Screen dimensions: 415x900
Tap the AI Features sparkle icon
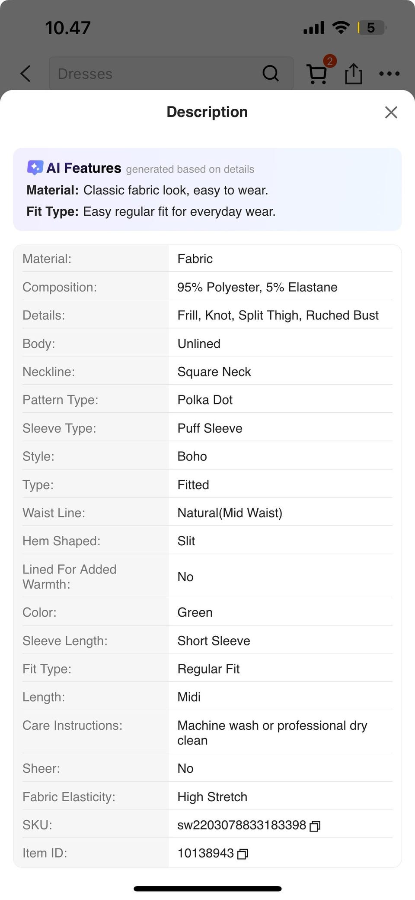coord(35,168)
